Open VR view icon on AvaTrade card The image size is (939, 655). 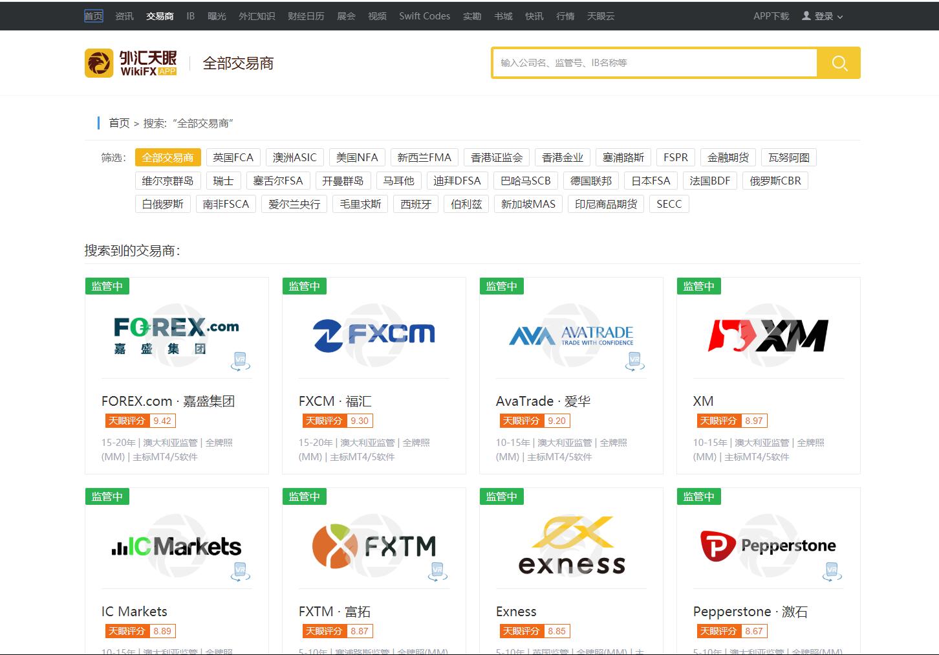pyautogui.click(x=634, y=361)
